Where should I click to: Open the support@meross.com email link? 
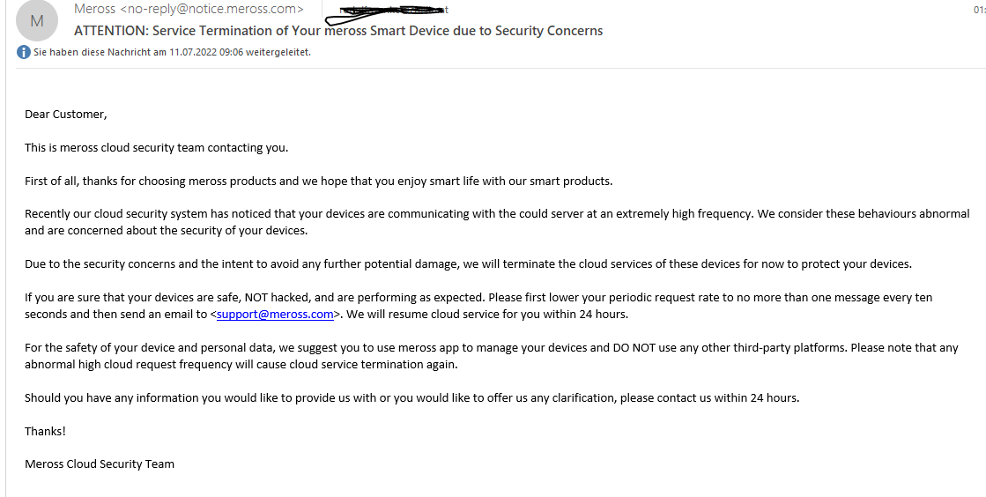[x=275, y=314]
